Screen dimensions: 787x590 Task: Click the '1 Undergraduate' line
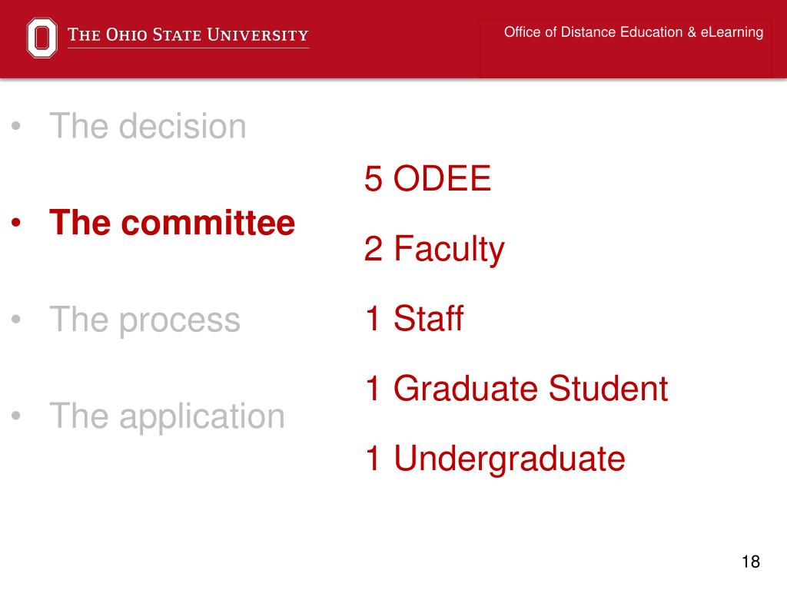495,459
